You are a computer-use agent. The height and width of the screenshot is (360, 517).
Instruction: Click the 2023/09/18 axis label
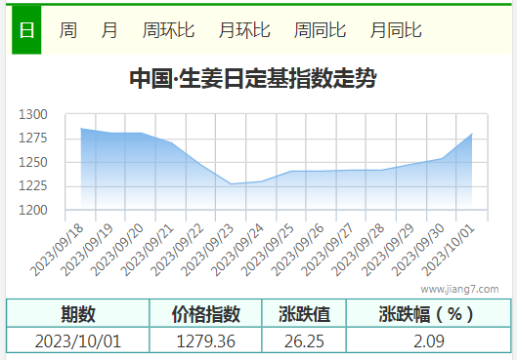58,251
